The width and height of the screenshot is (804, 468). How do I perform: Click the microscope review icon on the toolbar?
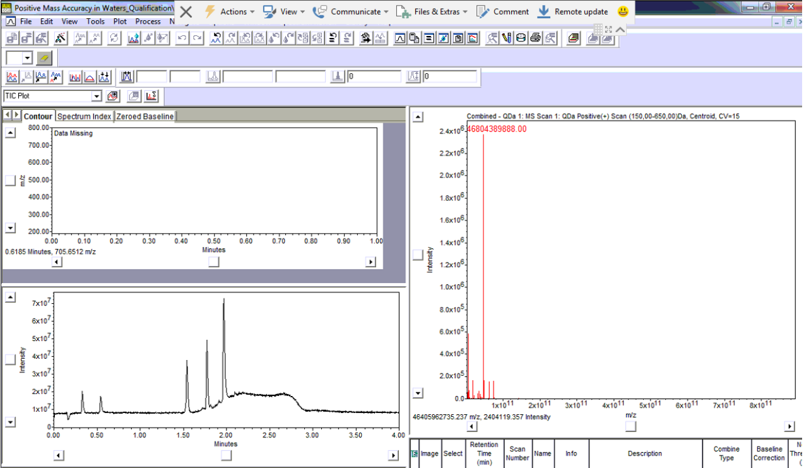tap(491, 38)
